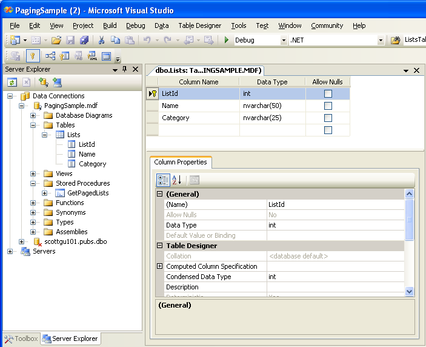Pin the Server Explorer panel
The height and width of the screenshot is (347, 426).
tap(125, 69)
